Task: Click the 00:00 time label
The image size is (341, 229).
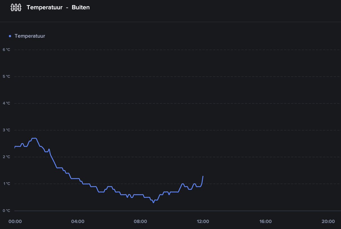Action: click(15, 221)
